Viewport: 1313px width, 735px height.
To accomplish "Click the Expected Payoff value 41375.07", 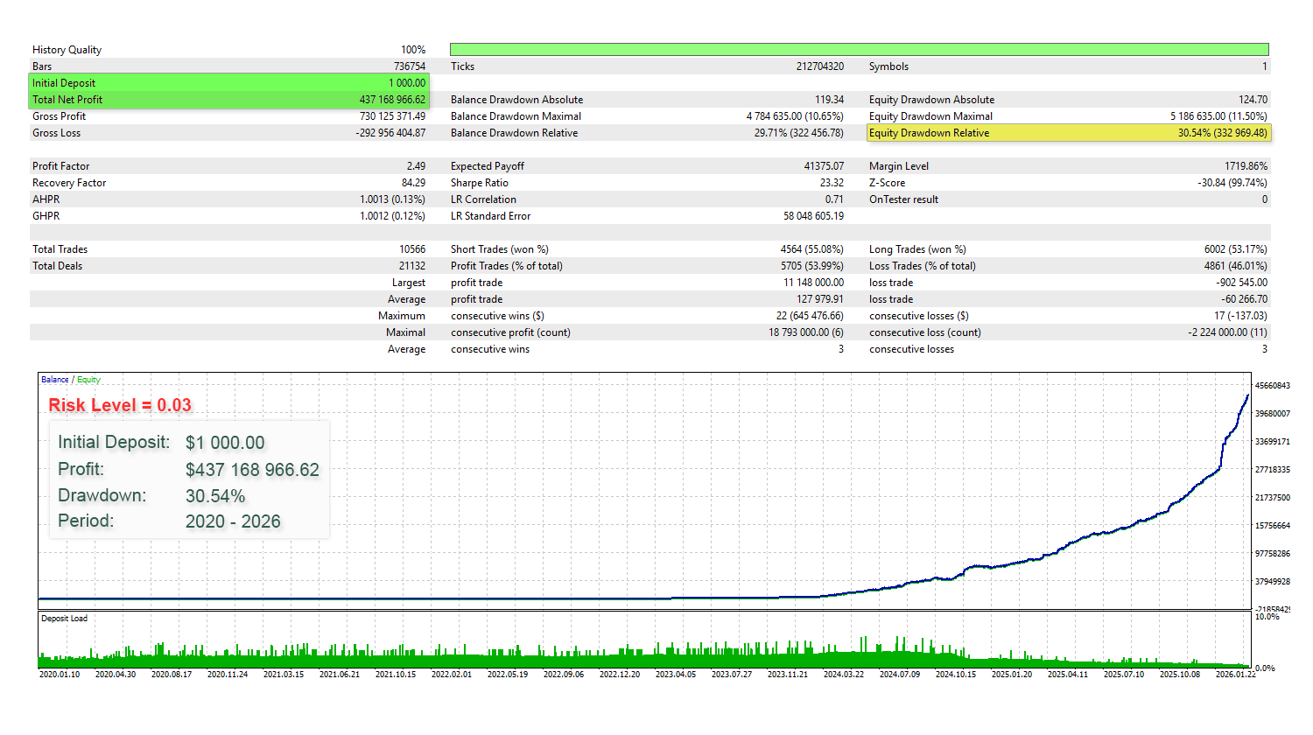I will 824,166.
